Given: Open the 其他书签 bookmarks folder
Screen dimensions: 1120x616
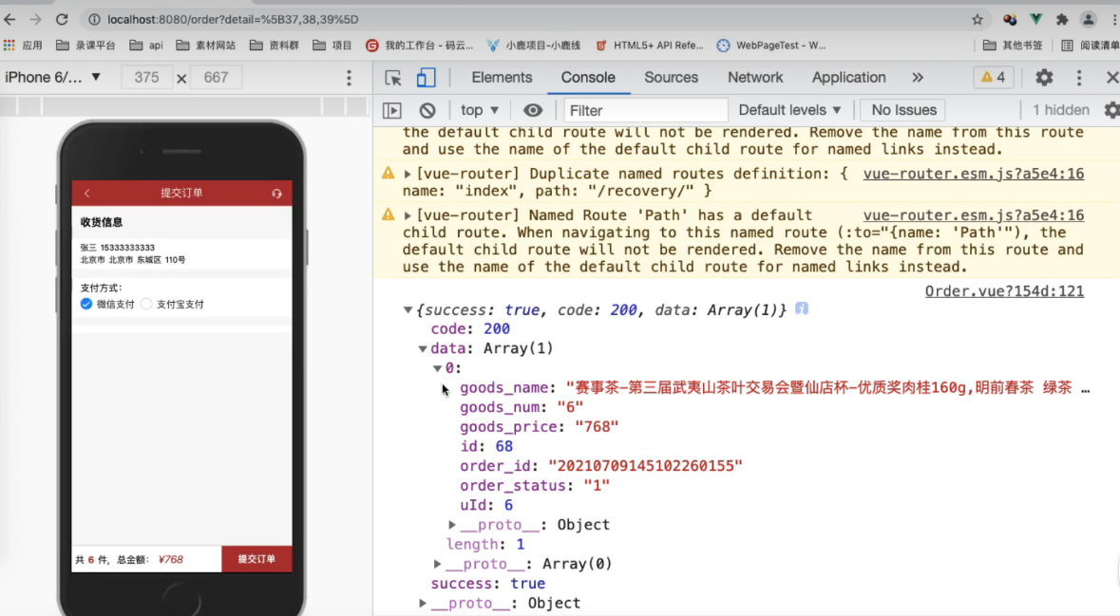Looking at the screenshot, I should (1012, 45).
